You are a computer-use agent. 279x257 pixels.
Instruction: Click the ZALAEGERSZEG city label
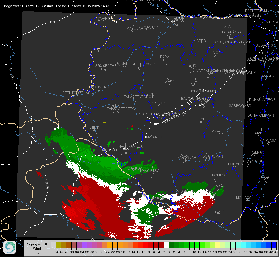[121, 109]
